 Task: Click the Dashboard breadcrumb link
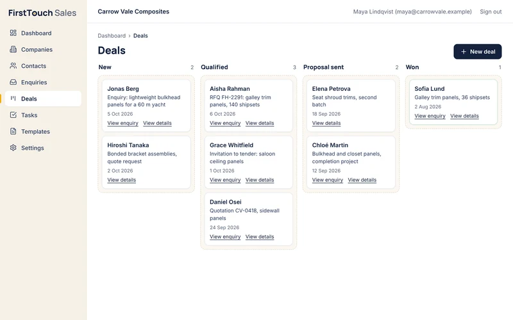click(112, 36)
